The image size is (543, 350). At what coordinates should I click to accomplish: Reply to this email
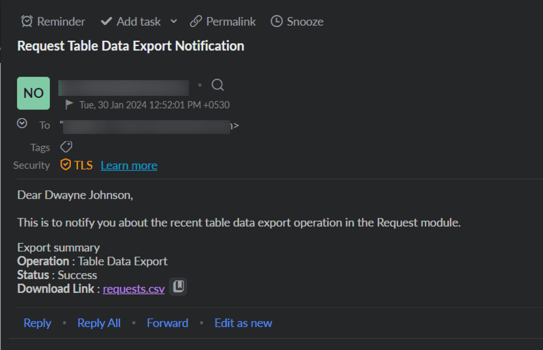pyautogui.click(x=37, y=323)
